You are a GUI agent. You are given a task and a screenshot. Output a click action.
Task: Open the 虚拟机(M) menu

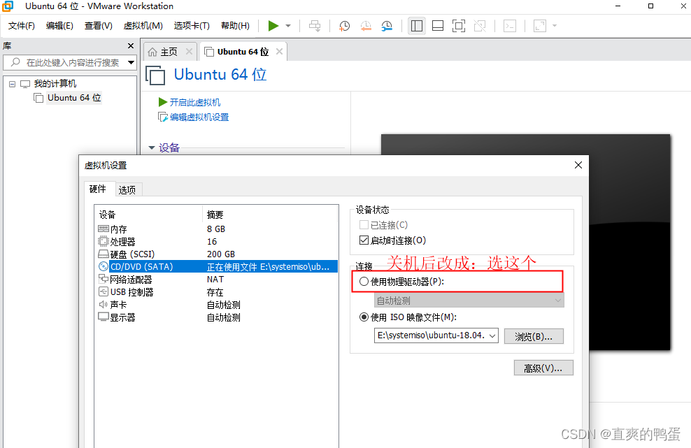click(143, 25)
